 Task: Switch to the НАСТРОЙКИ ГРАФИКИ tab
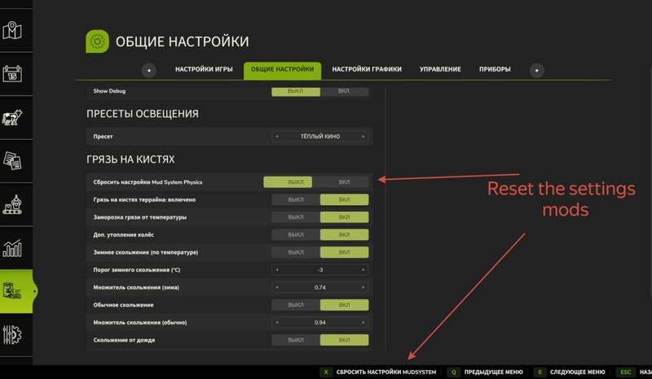coord(366,70)
